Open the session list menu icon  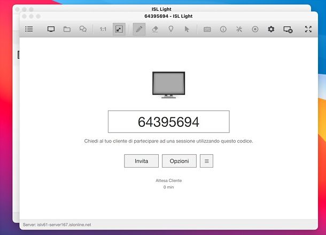tap(29, 29)
